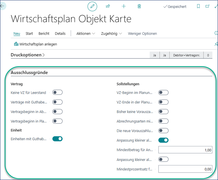This screenshot has height=180, width=218.
Task: Toggle Abrechnungsarten mi... switch
Action: tap(163, 121)
